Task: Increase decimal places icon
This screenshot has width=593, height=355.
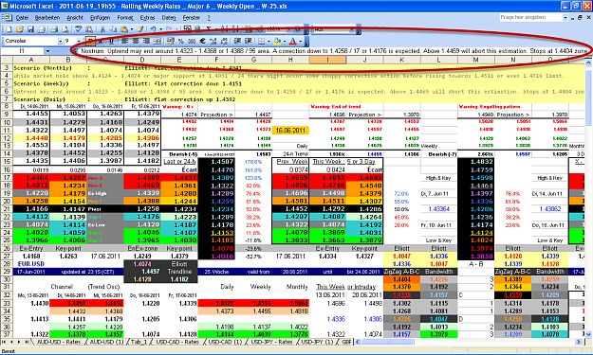Action: (213, 41)
